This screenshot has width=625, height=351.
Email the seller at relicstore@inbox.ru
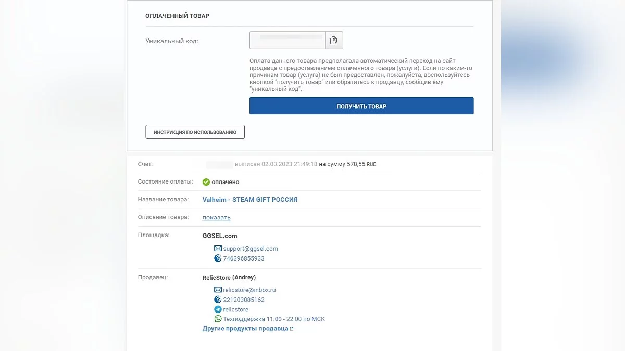[x=249, y=290]
